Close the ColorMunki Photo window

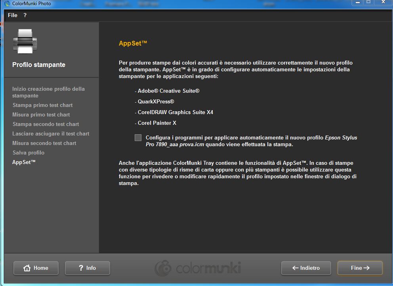(x=383, y=2)
